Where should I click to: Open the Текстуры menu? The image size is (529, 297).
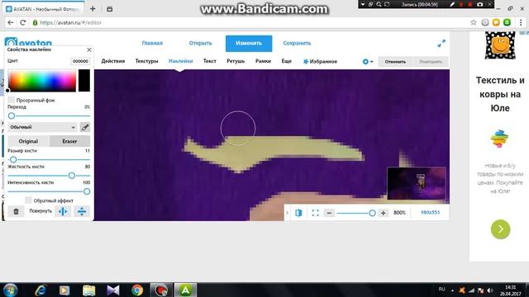(x=146, y=61)
